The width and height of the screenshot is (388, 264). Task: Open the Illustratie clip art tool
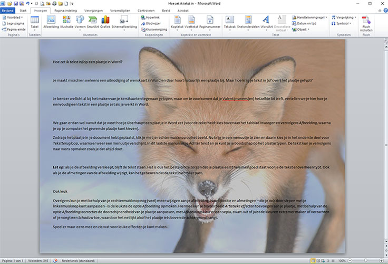pos(67,22)
